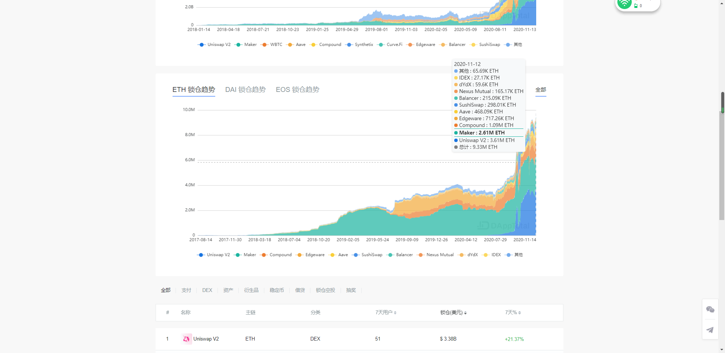This screenshot has width=725, height=353.
Task: Click $ 3.38B locked value cell
Action: 448,339
